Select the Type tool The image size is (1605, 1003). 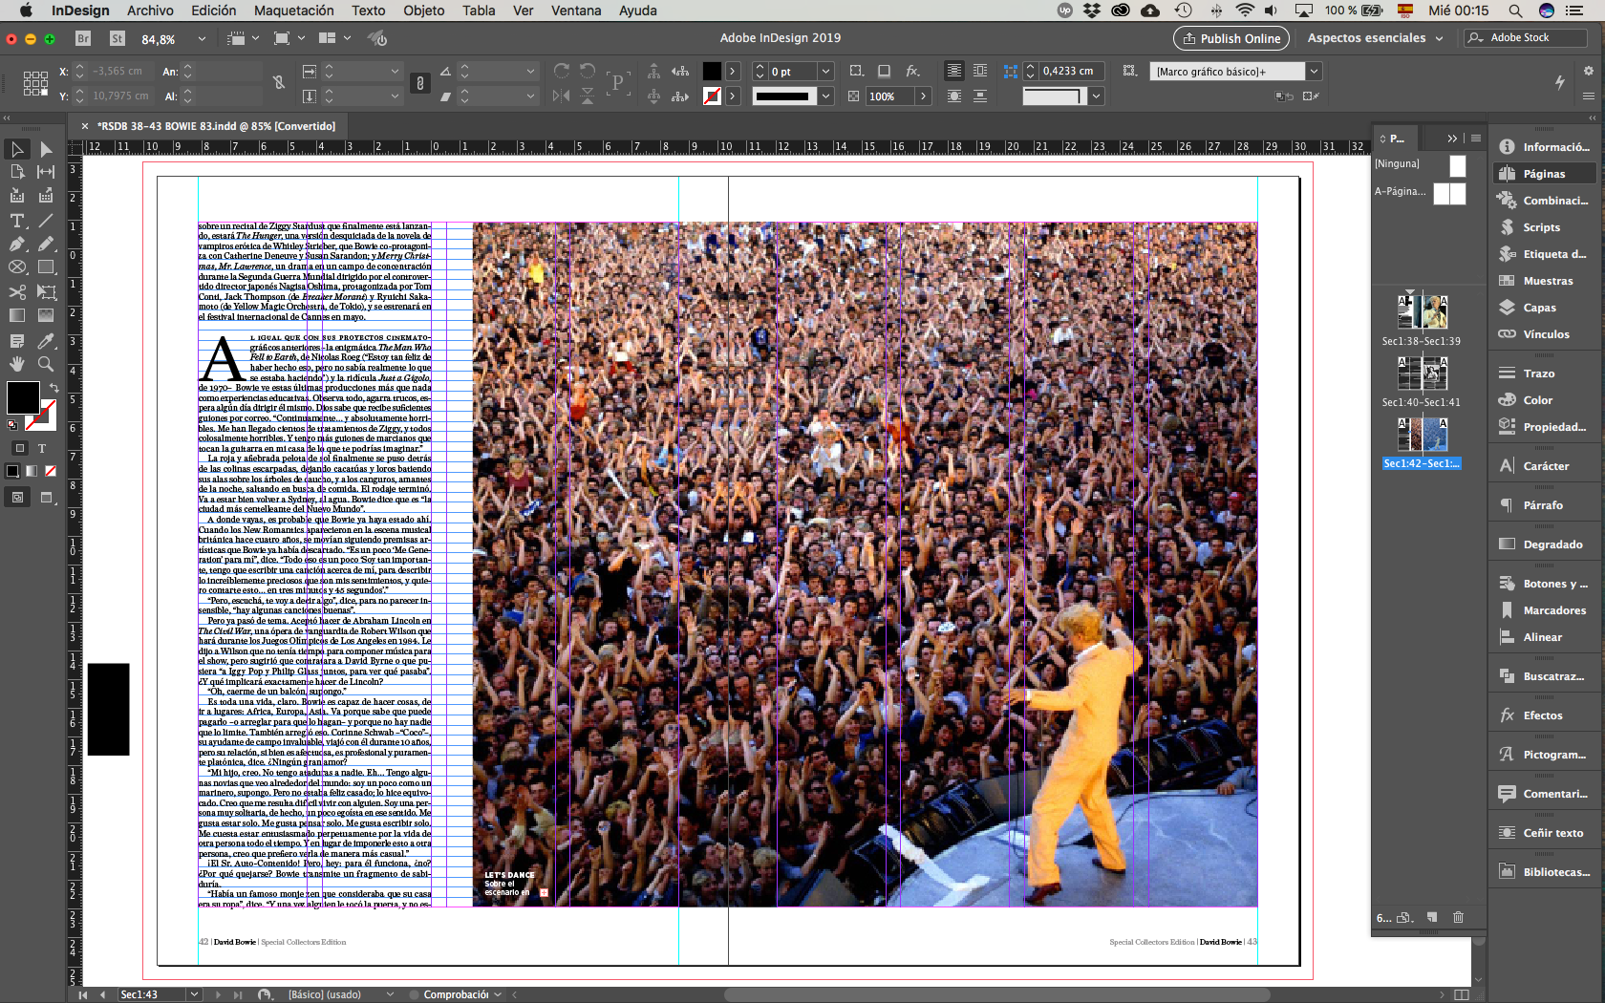(17, 221)
